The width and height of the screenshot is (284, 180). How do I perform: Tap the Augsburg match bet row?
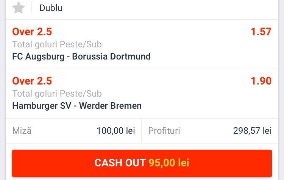point(142,44)
